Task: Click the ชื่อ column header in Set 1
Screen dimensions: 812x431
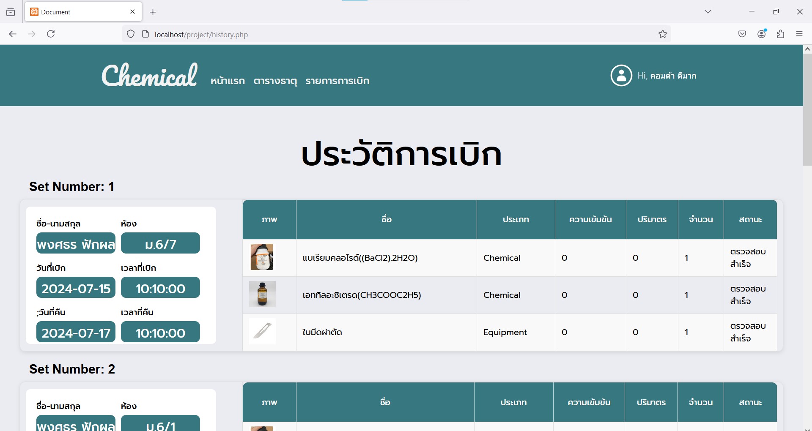Action: point(387,219)
